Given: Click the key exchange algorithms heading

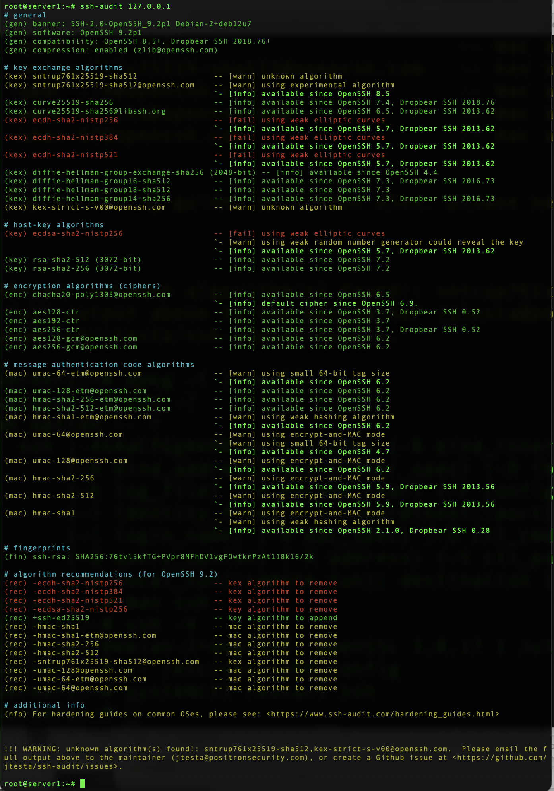Looking at the screenshot, I should (64, 68).
